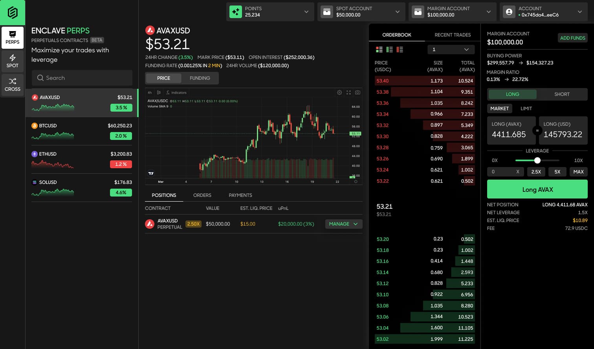Switch chart to PRICE view
This screenshot has width=594, height=349.
[163, 78]
